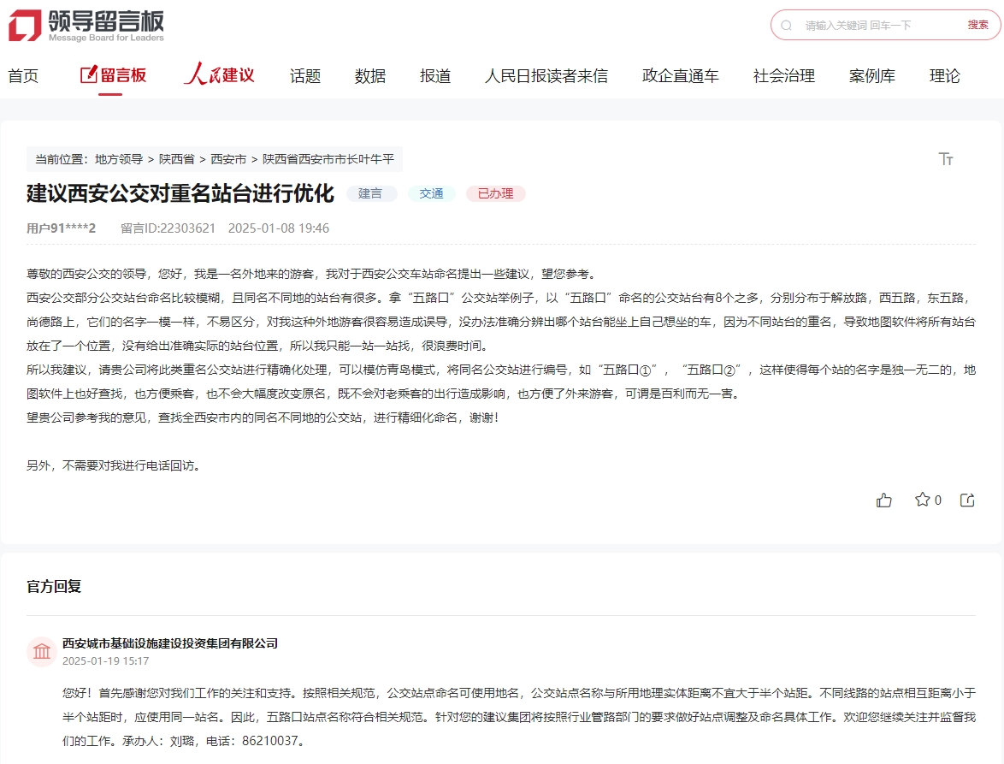This screenshot has width=1004, height=764.
Task: Open the 数据 nav item
Action: coord(370,76)
